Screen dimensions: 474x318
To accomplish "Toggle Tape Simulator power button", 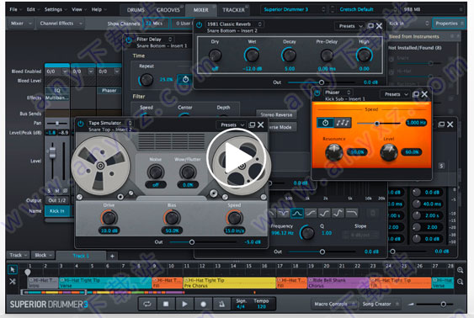I will (x=81, y=124).
